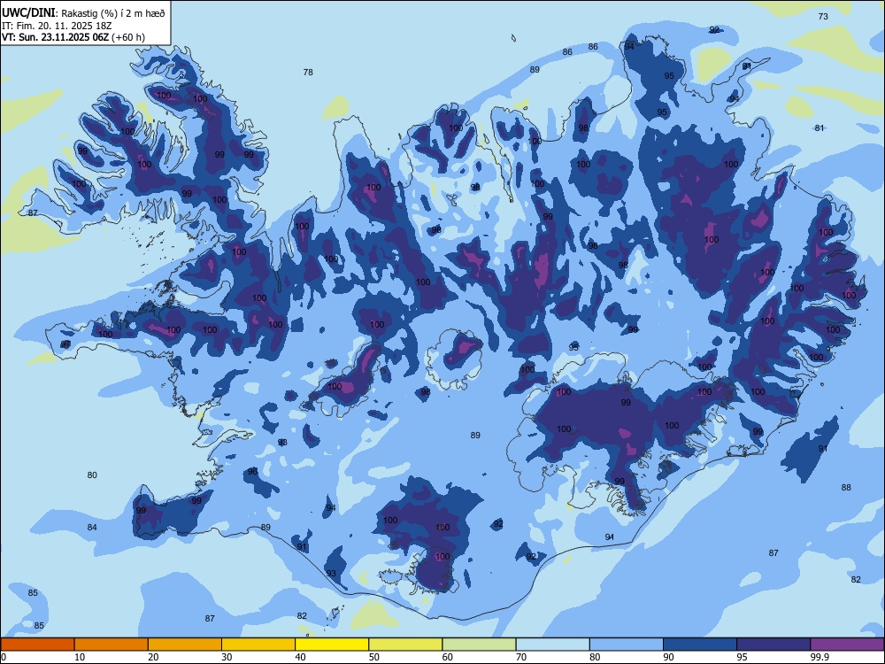
Task: Click the 40–50 bright yellow legend swatch
Action: (x=332, y=645)
